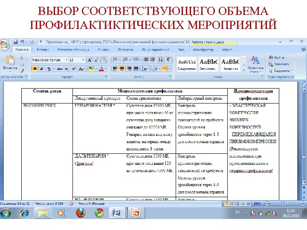Apply the Название style
This screenshot has width=307, height=230.
(x=230, y=64)
